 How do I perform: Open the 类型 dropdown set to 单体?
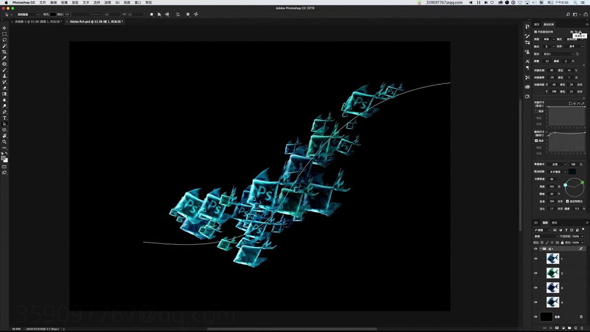point(549,39)
